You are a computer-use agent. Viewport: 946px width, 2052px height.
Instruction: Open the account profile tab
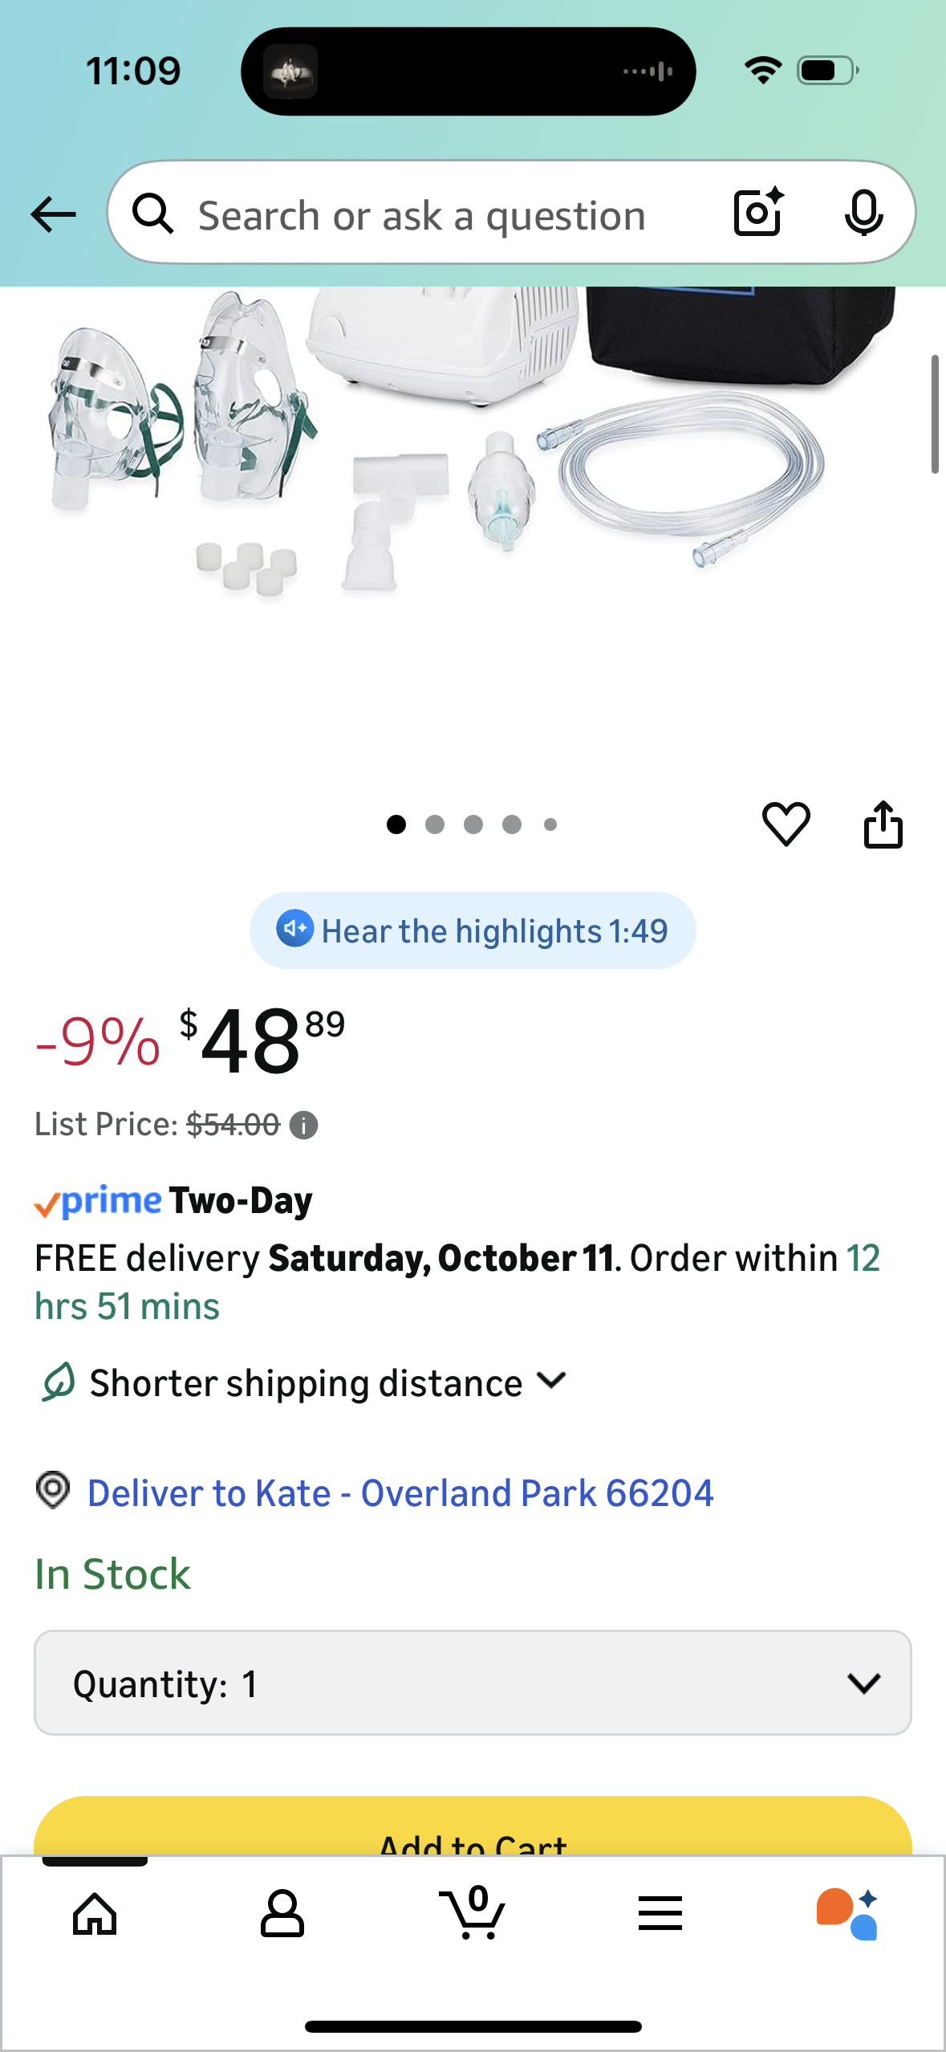tap(282, 1914)
